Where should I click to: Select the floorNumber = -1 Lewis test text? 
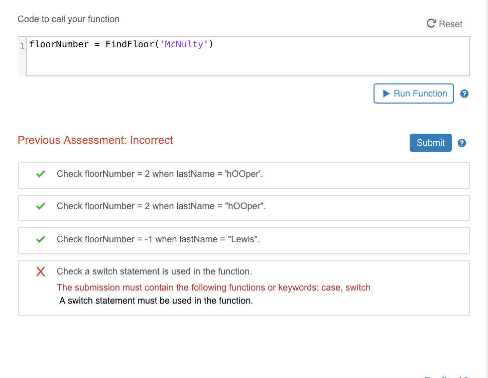[x=158, y=239]
